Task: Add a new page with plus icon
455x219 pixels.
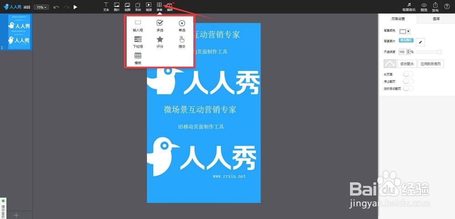Action: (16, 215)
